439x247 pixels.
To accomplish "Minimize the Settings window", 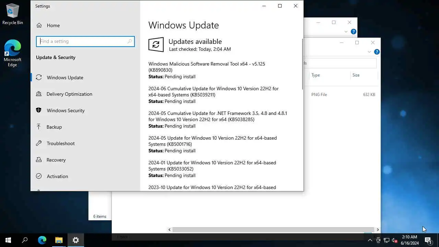I will click(x=264, y=6).
